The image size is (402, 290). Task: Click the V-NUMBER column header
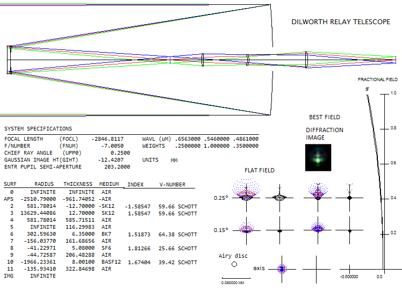[173, 184]
